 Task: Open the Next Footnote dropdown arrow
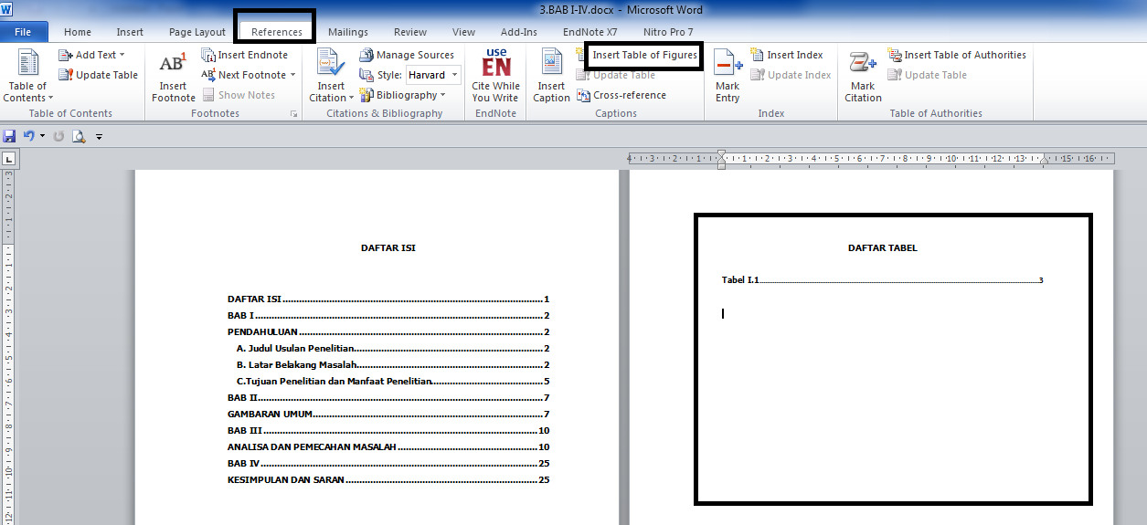point(293,75)
